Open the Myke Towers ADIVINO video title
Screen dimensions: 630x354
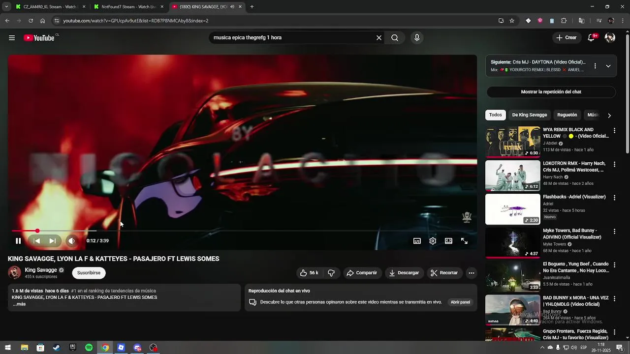tap(572, 234)
